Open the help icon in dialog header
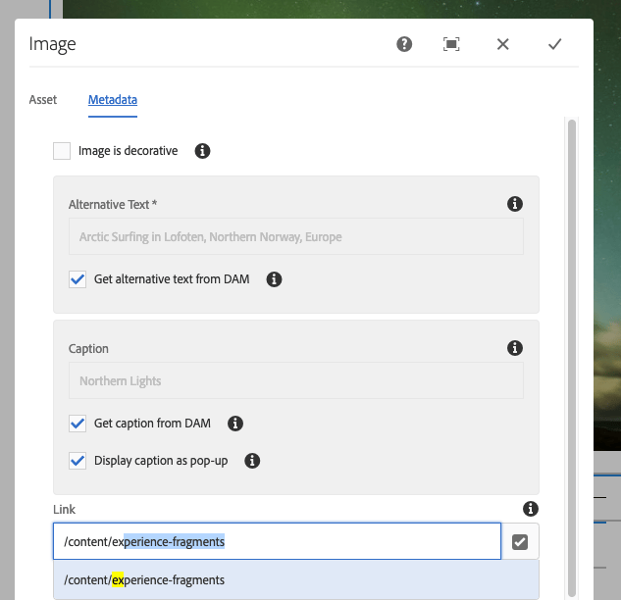 click(404, 44)
